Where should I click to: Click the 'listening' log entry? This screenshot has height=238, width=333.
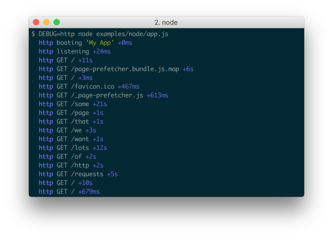[x=73, y=52]
